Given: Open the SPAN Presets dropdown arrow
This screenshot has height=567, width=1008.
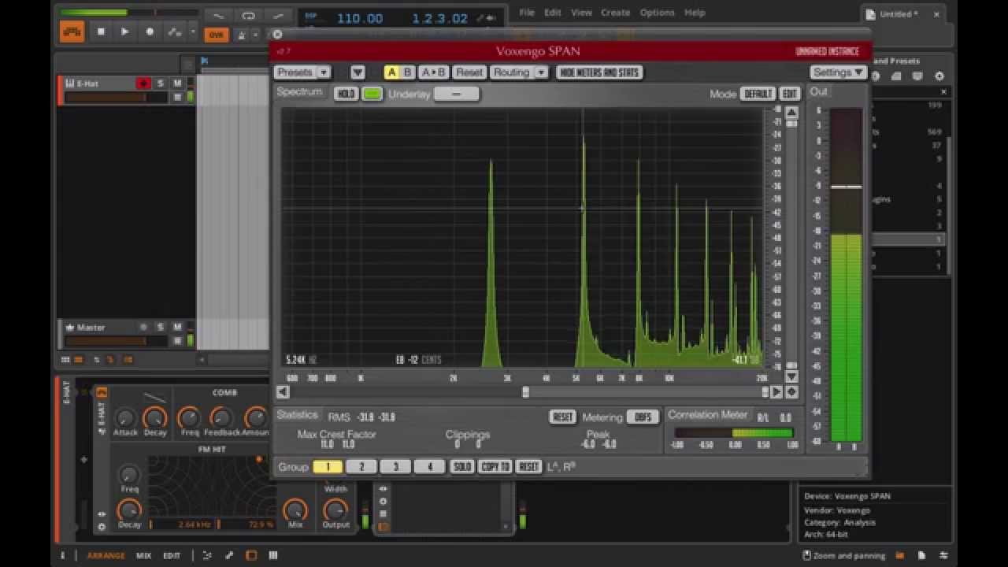Looking at the screenshot, I should click(324, 72).
